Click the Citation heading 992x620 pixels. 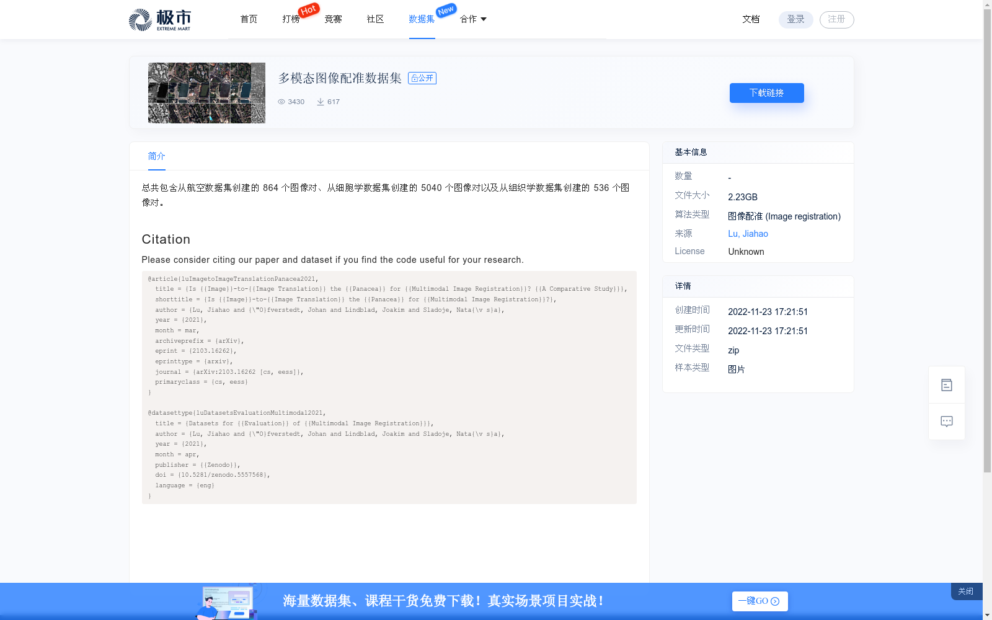point(166,239)
